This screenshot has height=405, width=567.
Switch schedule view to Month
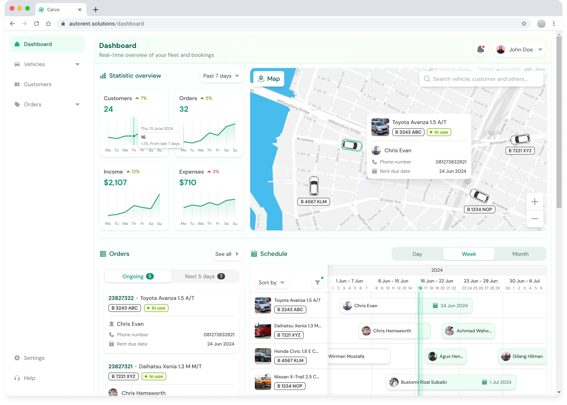click(520, 254)
